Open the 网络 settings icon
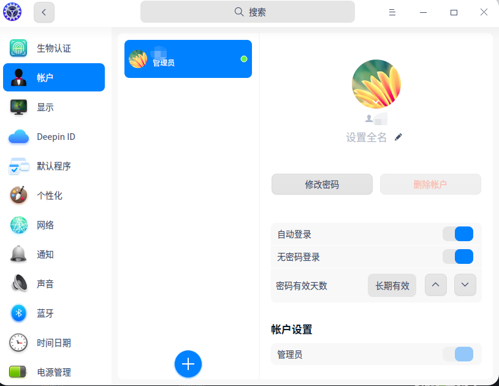The width and height of the screenshot is (499, 386). click(x=18, y=225)
